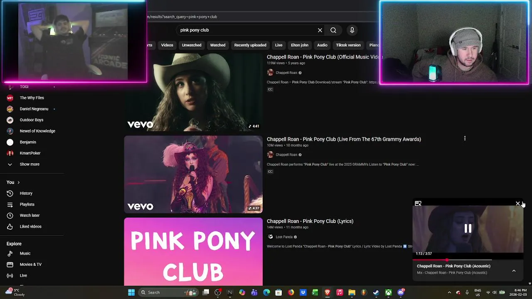Start voice search with the microphone icon
Screen dimensions: 532x299
[352, 30]
